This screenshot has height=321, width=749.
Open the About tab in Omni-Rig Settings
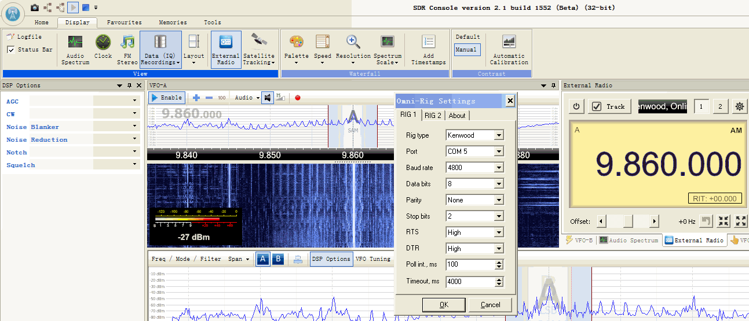[x=457, y=115]
